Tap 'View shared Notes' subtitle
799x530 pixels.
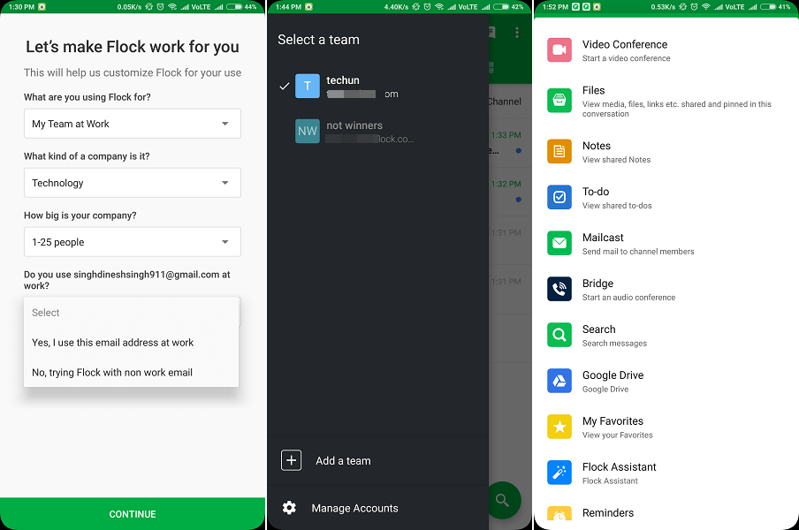pyautogui.click(x=617, y=160)
